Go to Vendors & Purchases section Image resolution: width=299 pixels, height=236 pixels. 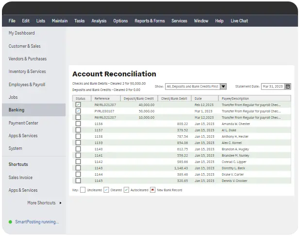28,59
